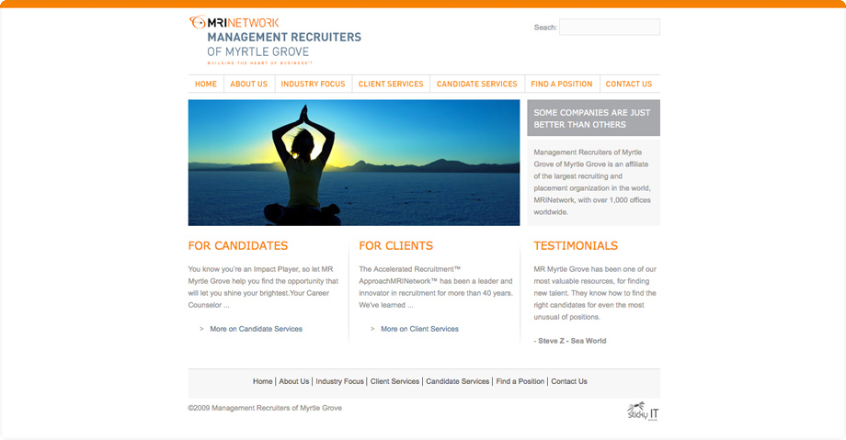
Task: Click the MANAGEMENT RECRUITERS header title
Action: point(284,38)
